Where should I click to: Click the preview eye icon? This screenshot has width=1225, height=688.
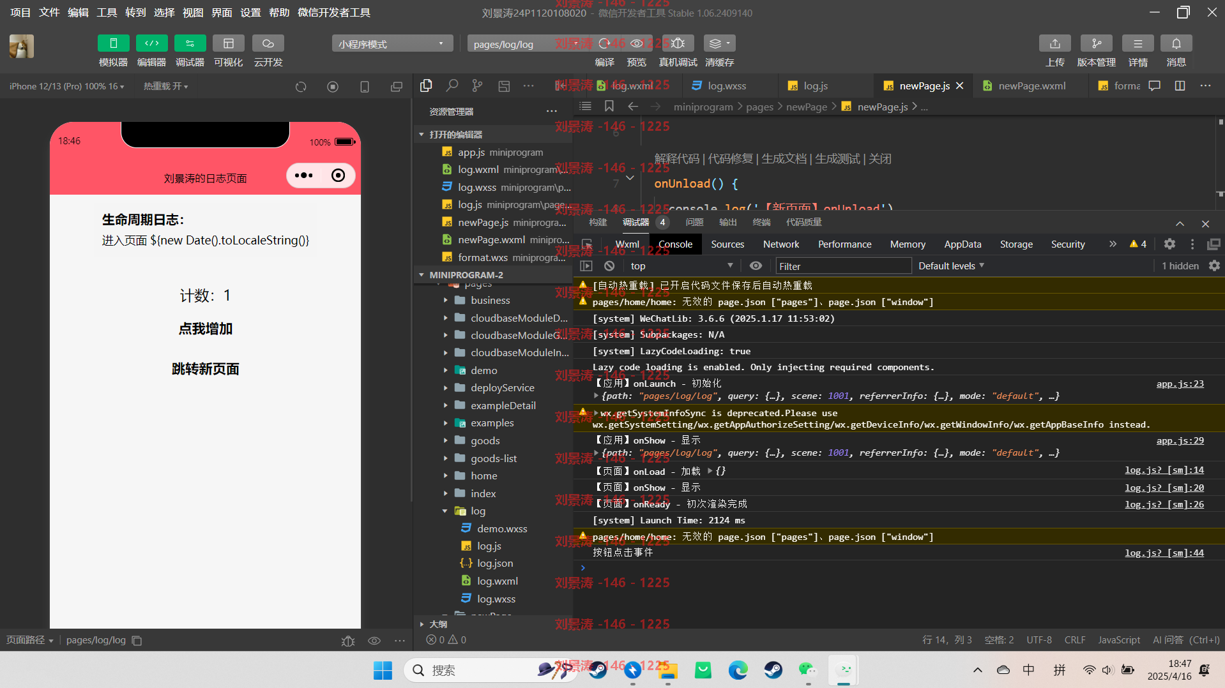(x=636, y=43)
